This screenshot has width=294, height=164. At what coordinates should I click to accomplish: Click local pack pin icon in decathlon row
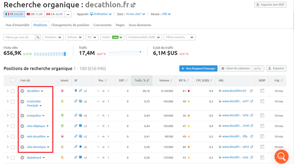pos(76,91)
